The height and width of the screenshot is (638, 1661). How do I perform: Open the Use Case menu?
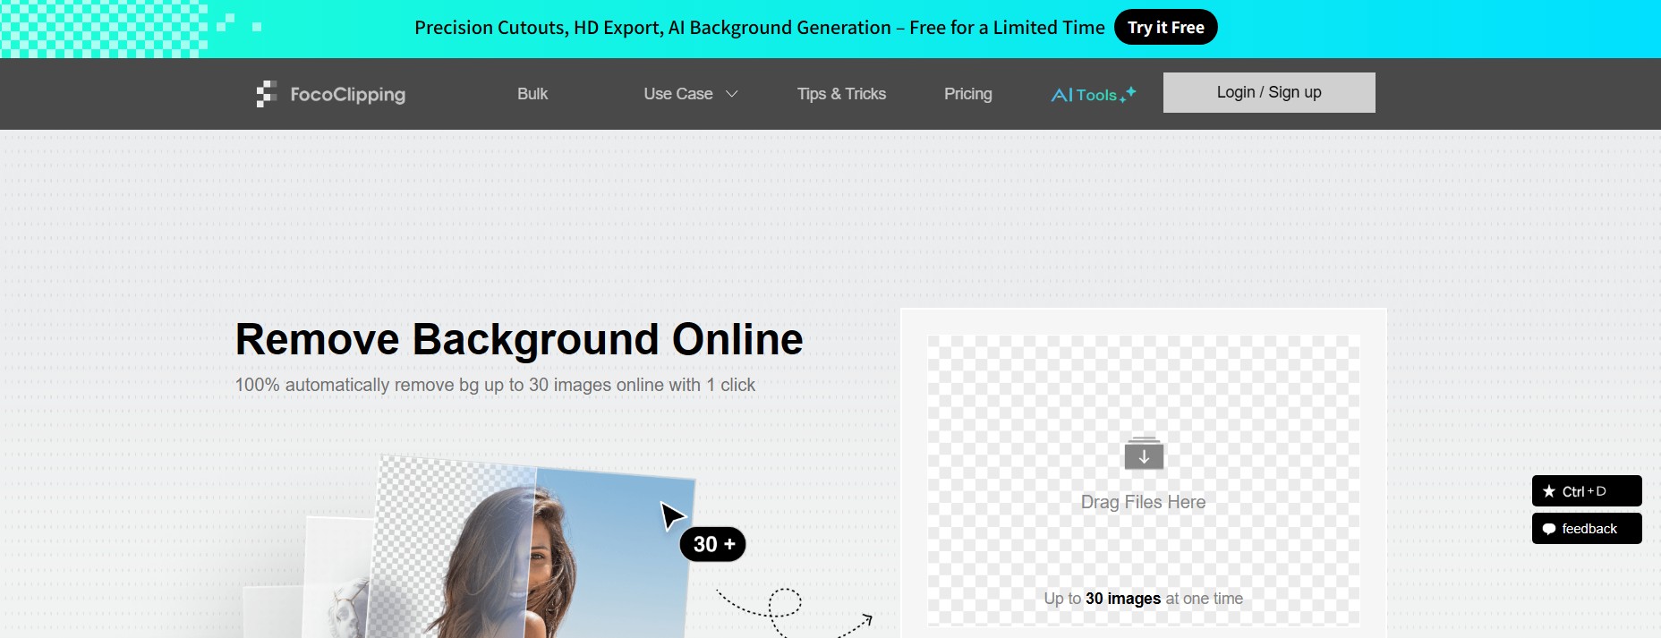point(678,94)
